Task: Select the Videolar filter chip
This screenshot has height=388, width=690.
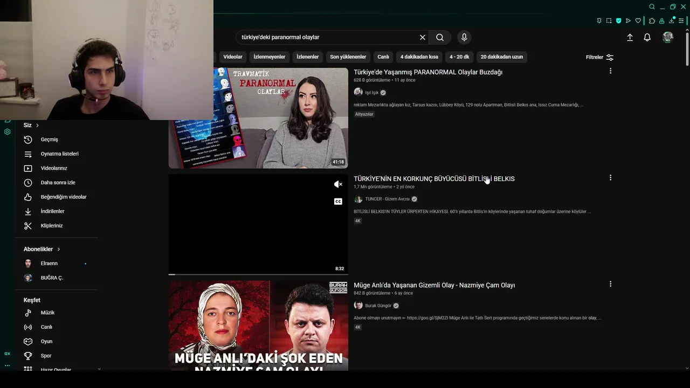Action: [233, 57]
